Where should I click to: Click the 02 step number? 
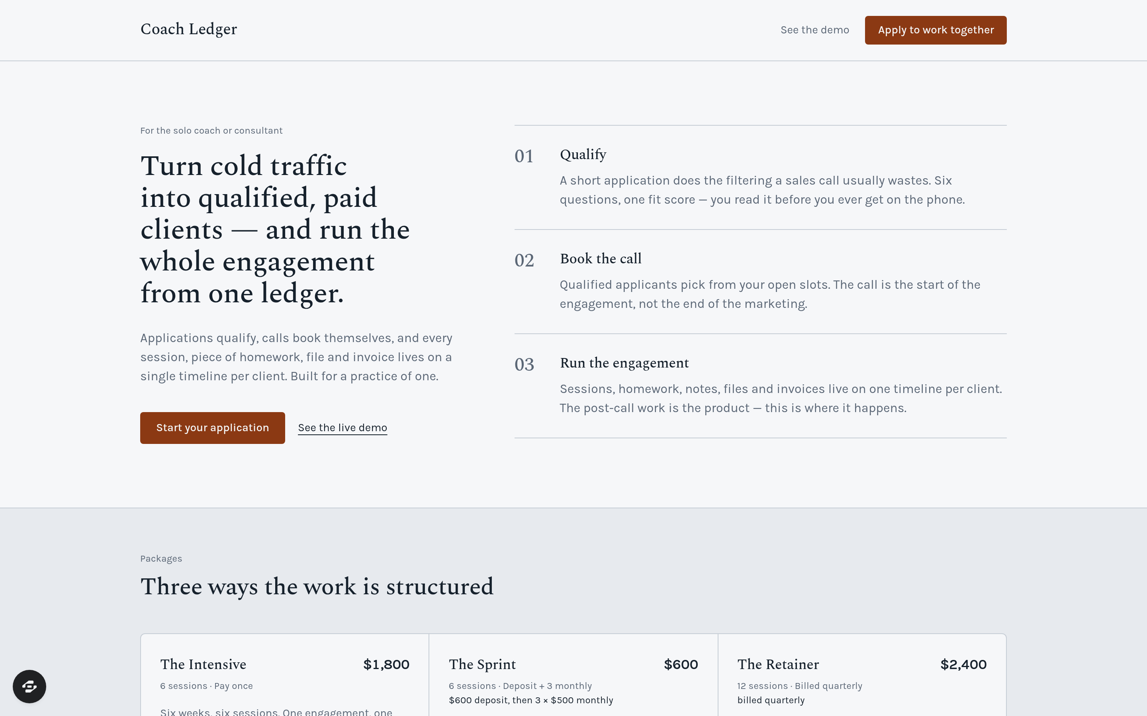pyautogui.click(x=524, y=261)
